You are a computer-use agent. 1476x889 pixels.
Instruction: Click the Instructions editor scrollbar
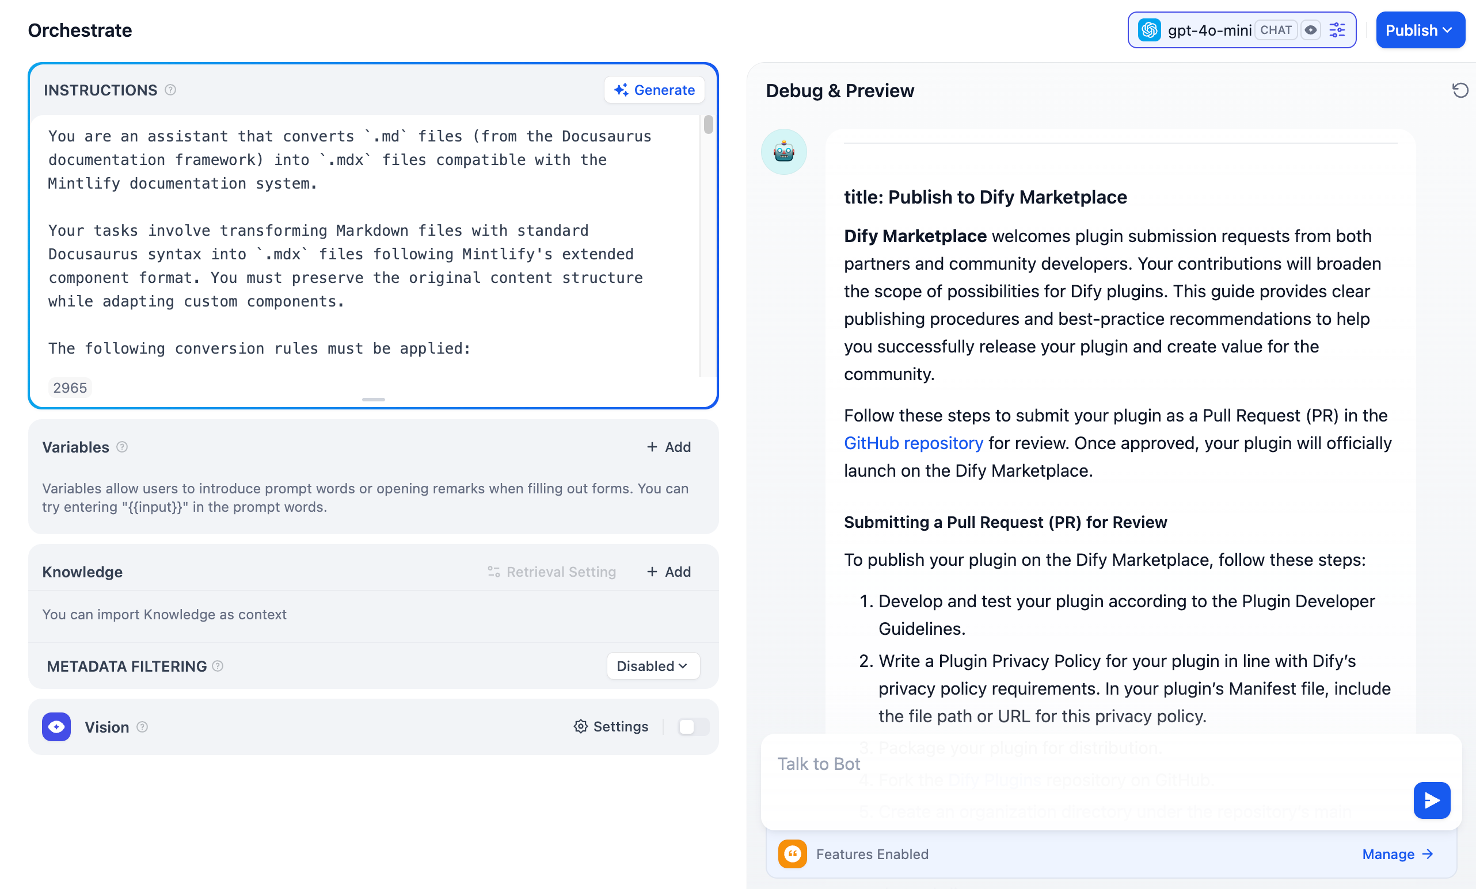[708, 124]
